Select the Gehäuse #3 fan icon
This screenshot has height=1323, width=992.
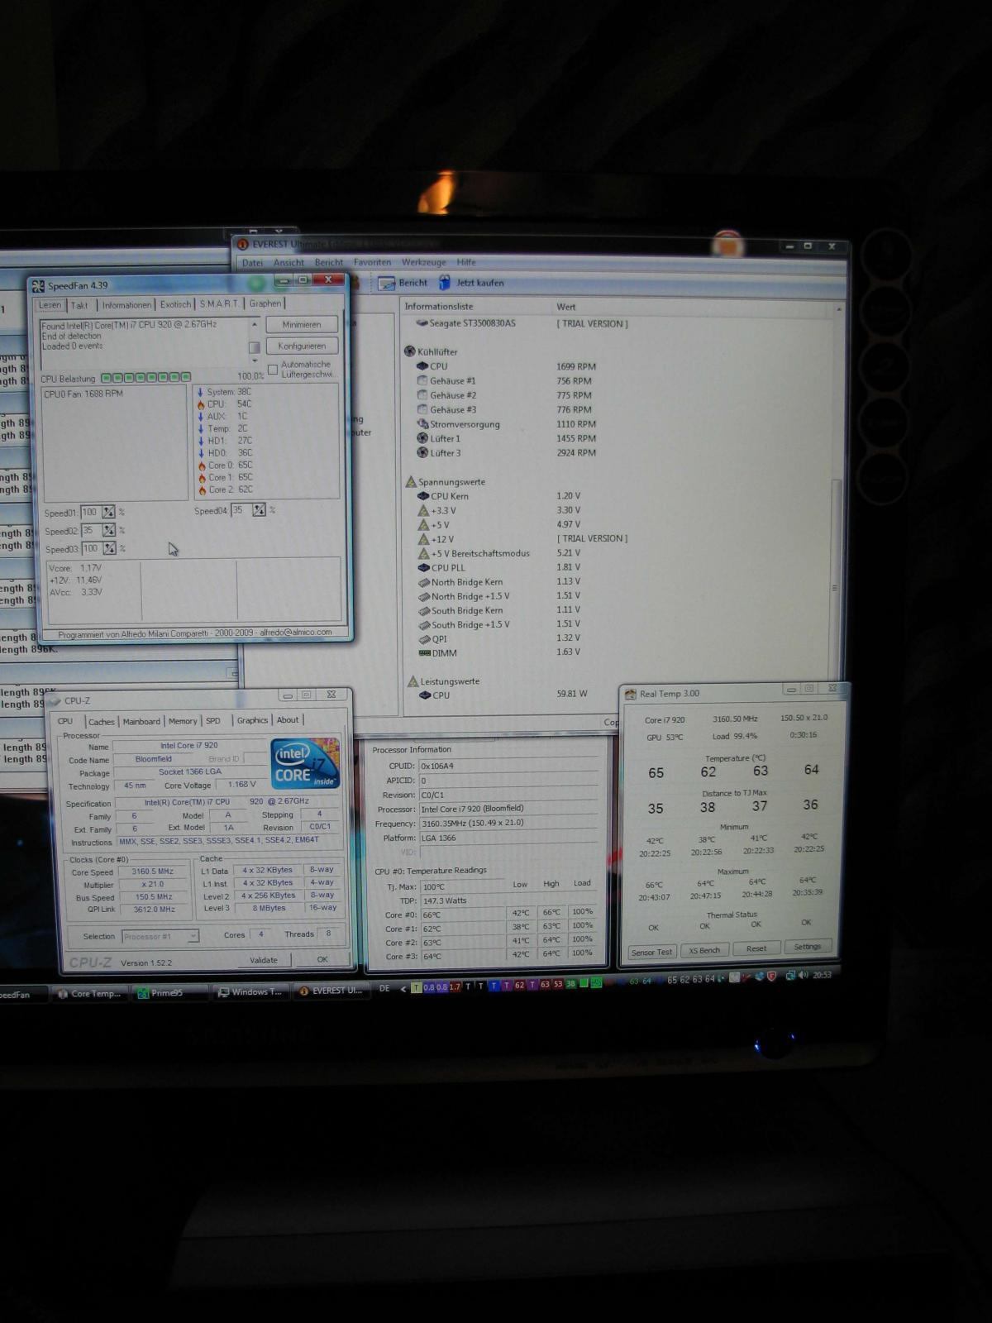pyautogui.click(x=422, y=409)
